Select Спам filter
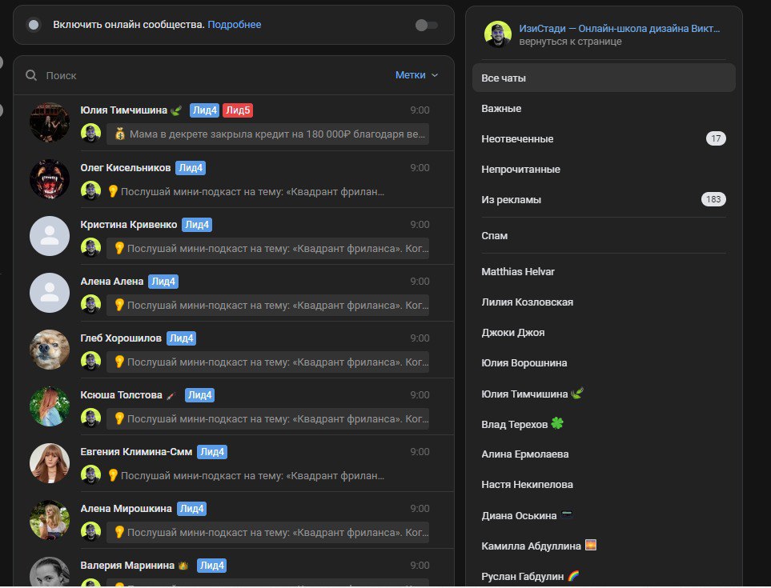 (604, 236)
